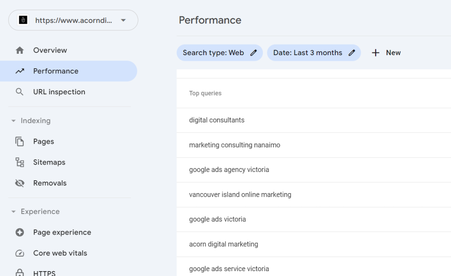The height and width of the screenshot is (276, 451).
Task: Select query 'acorn digital marketing'
Action: point(223,244)
